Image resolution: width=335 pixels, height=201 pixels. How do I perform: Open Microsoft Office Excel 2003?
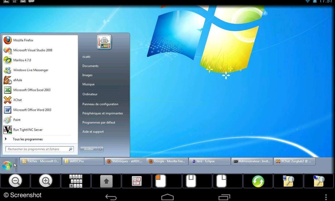click(x=40, y=90)
